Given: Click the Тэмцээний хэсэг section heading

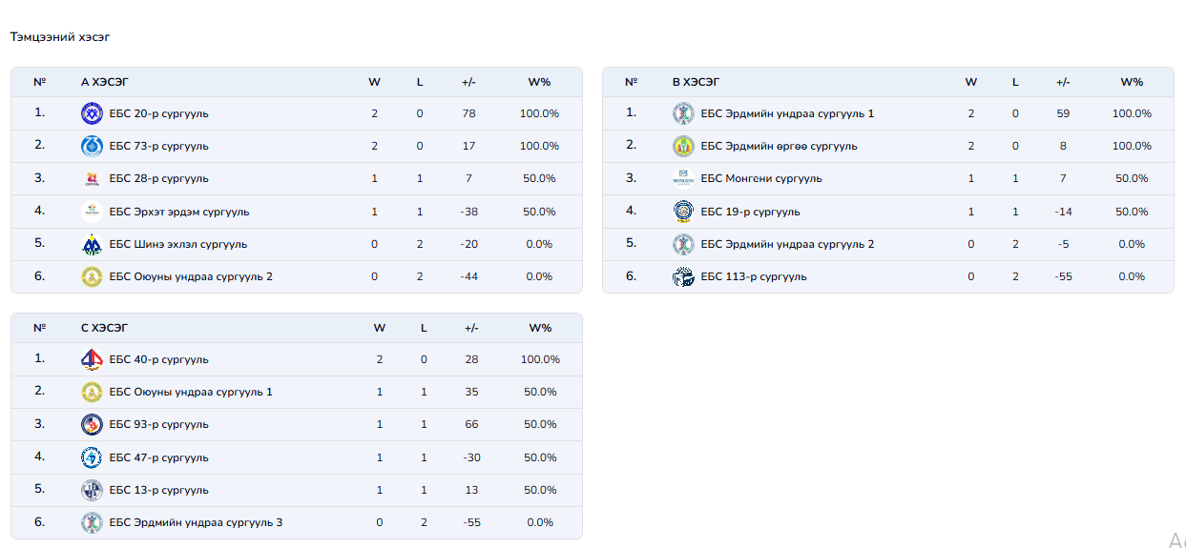Looking at the screenshot, I should (x=60, y=37).
